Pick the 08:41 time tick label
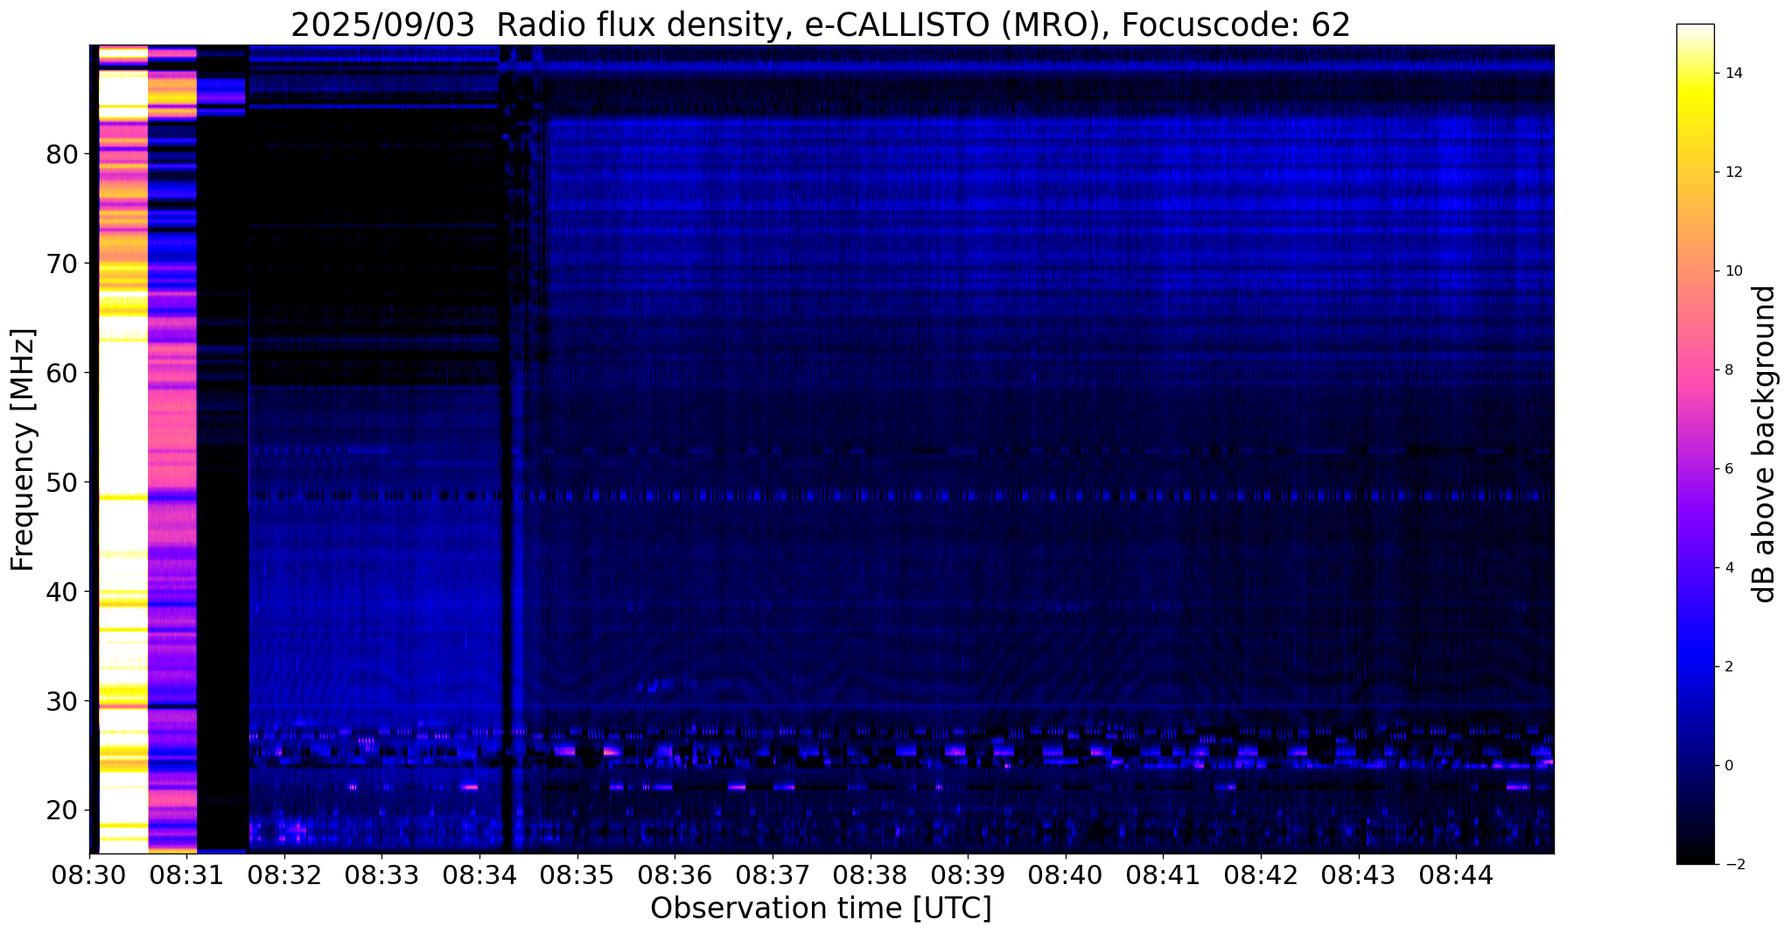The image size is (1791, 934). tap(1163, 875)
